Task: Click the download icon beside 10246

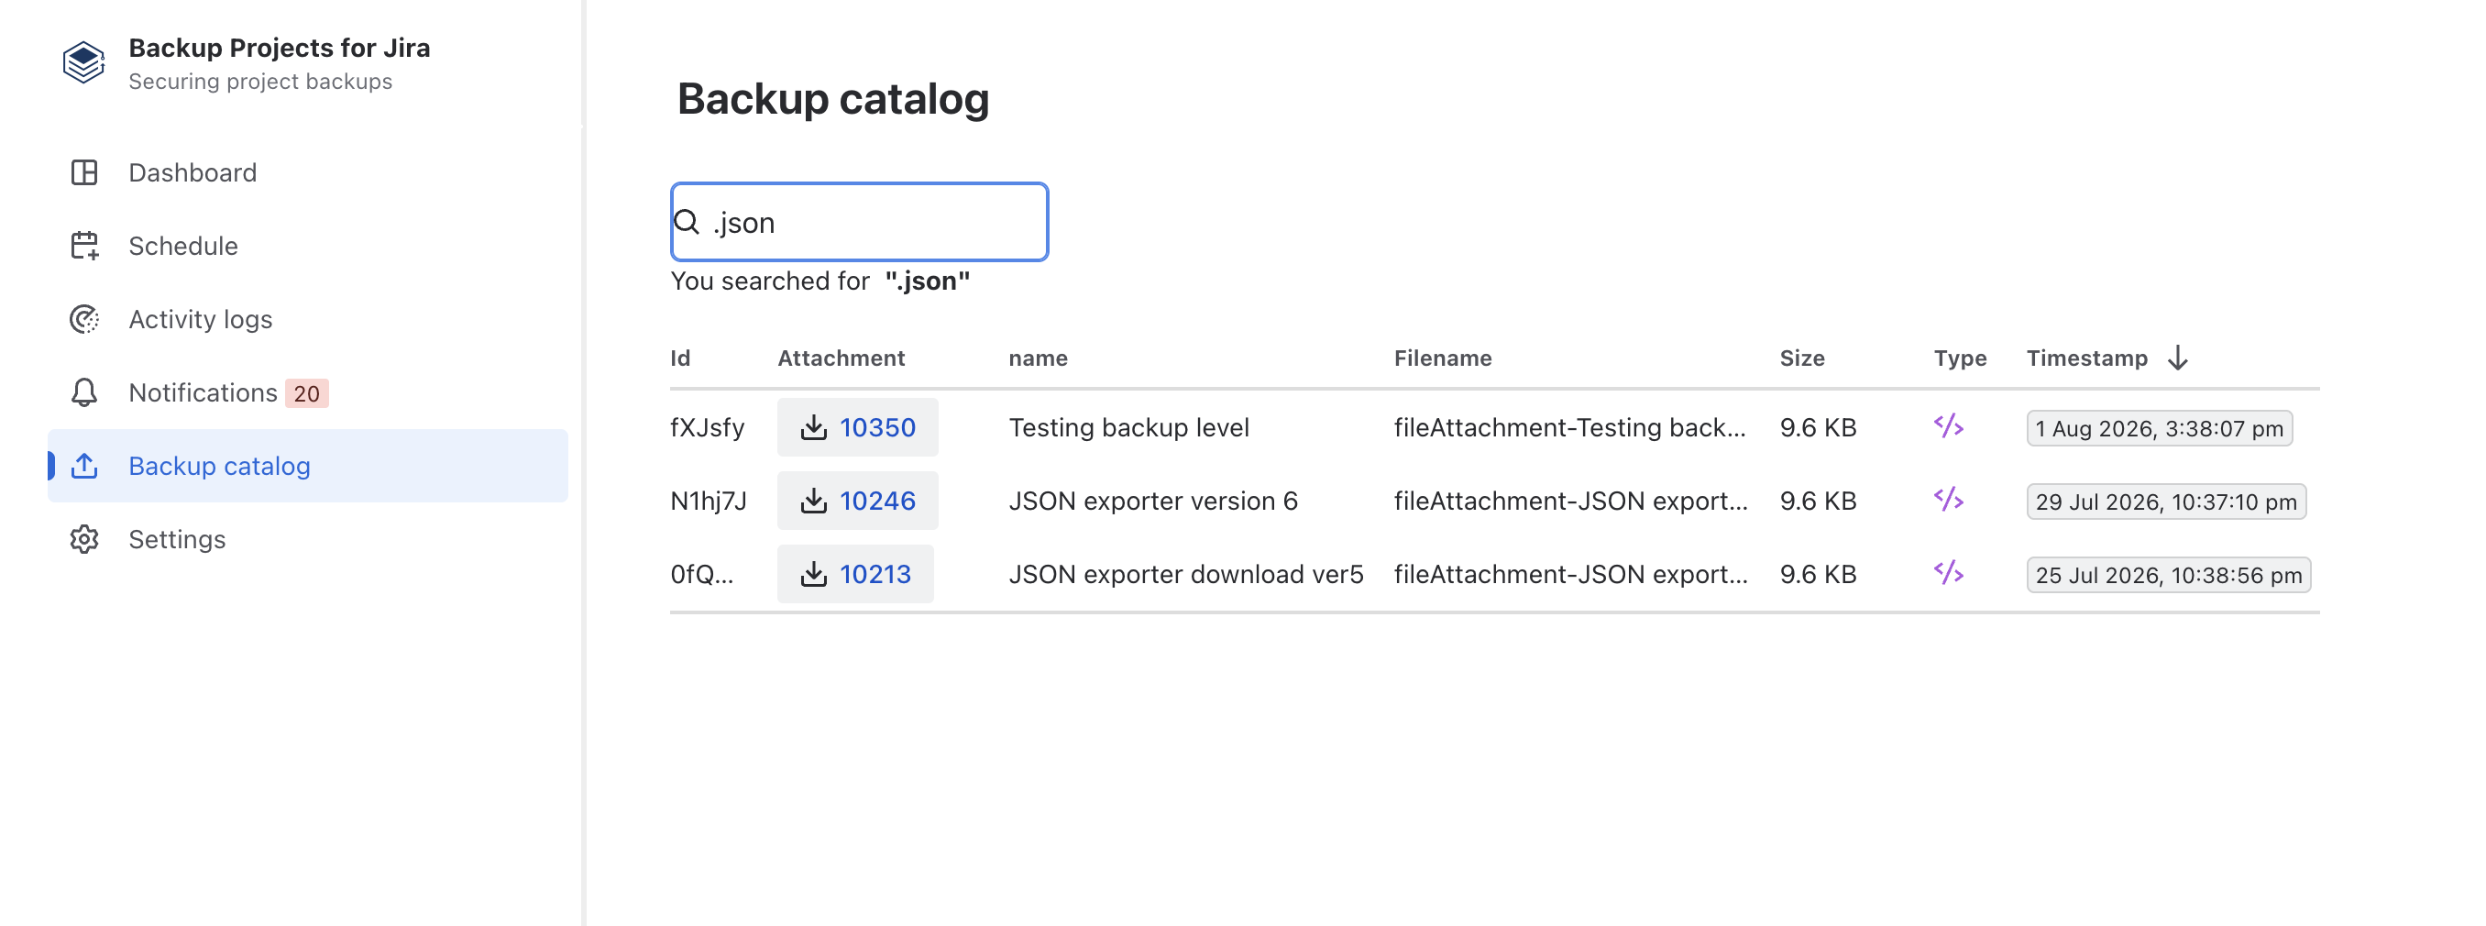Action: tap(814, 501)
